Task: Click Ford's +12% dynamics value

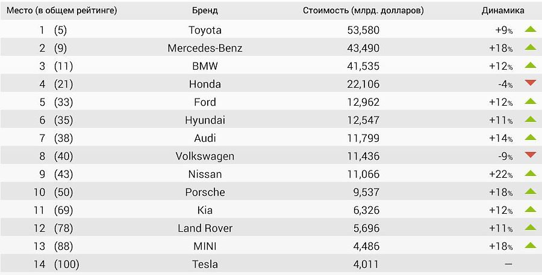Action: point(501,102)
